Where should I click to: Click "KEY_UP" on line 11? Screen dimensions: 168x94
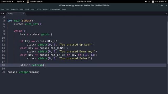pos(52,41)
